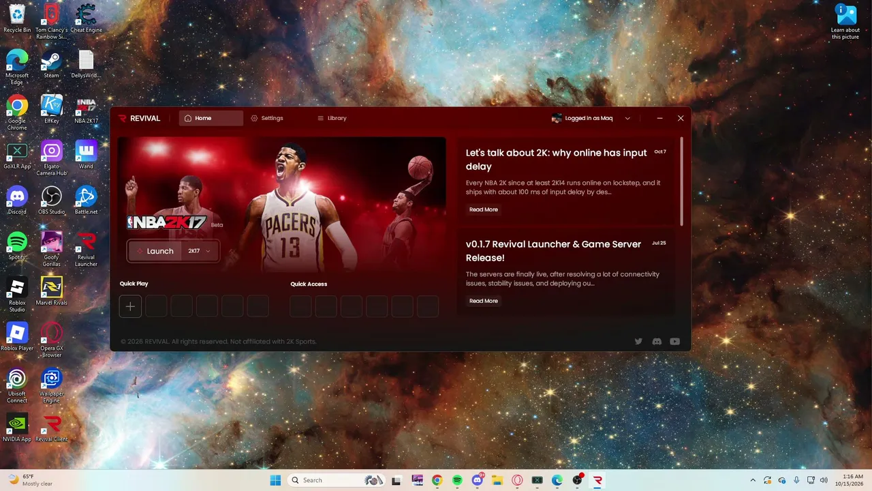872x491 pixels.
Task: Select the Revival Client desktop icon
Action: click(x=51, y=428)
